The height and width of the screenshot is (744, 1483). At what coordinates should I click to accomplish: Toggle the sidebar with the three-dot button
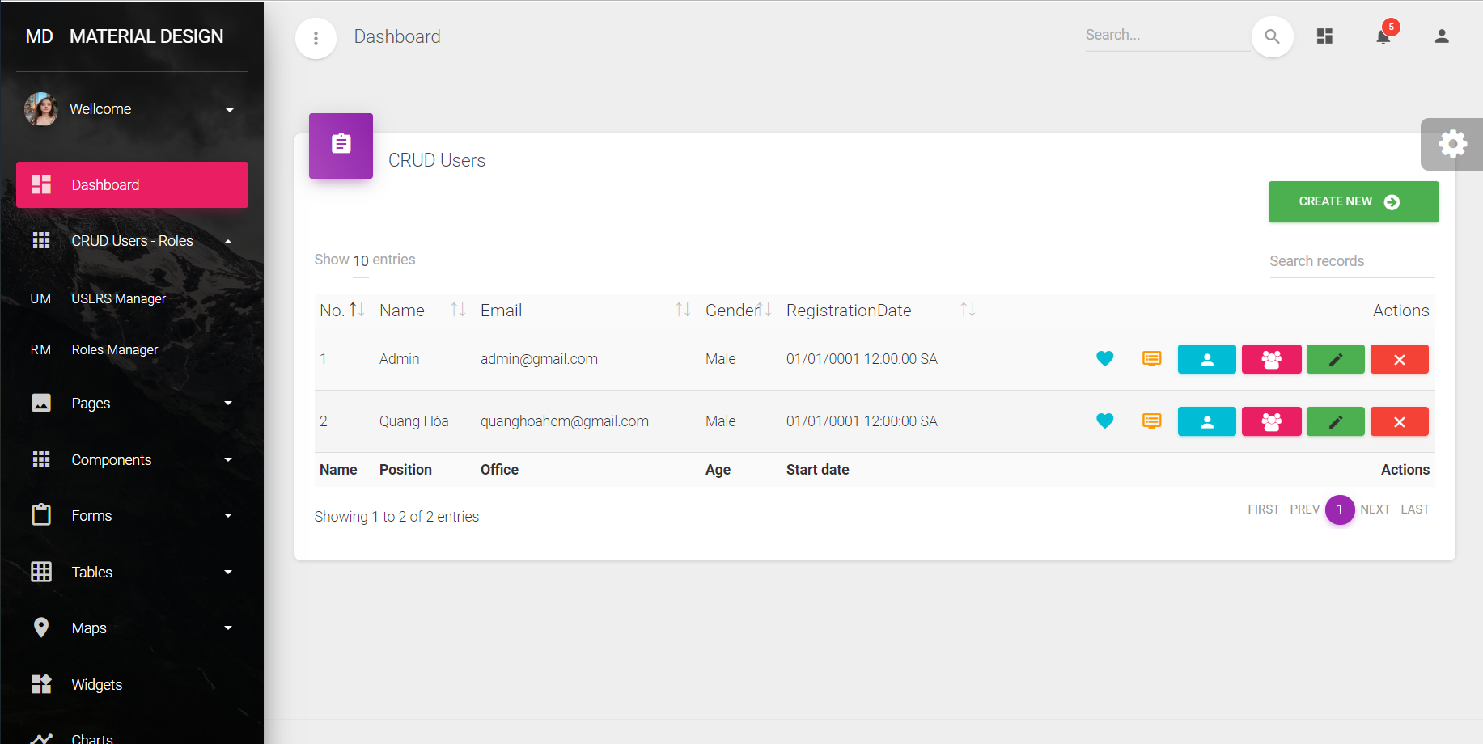click(316, 38)
